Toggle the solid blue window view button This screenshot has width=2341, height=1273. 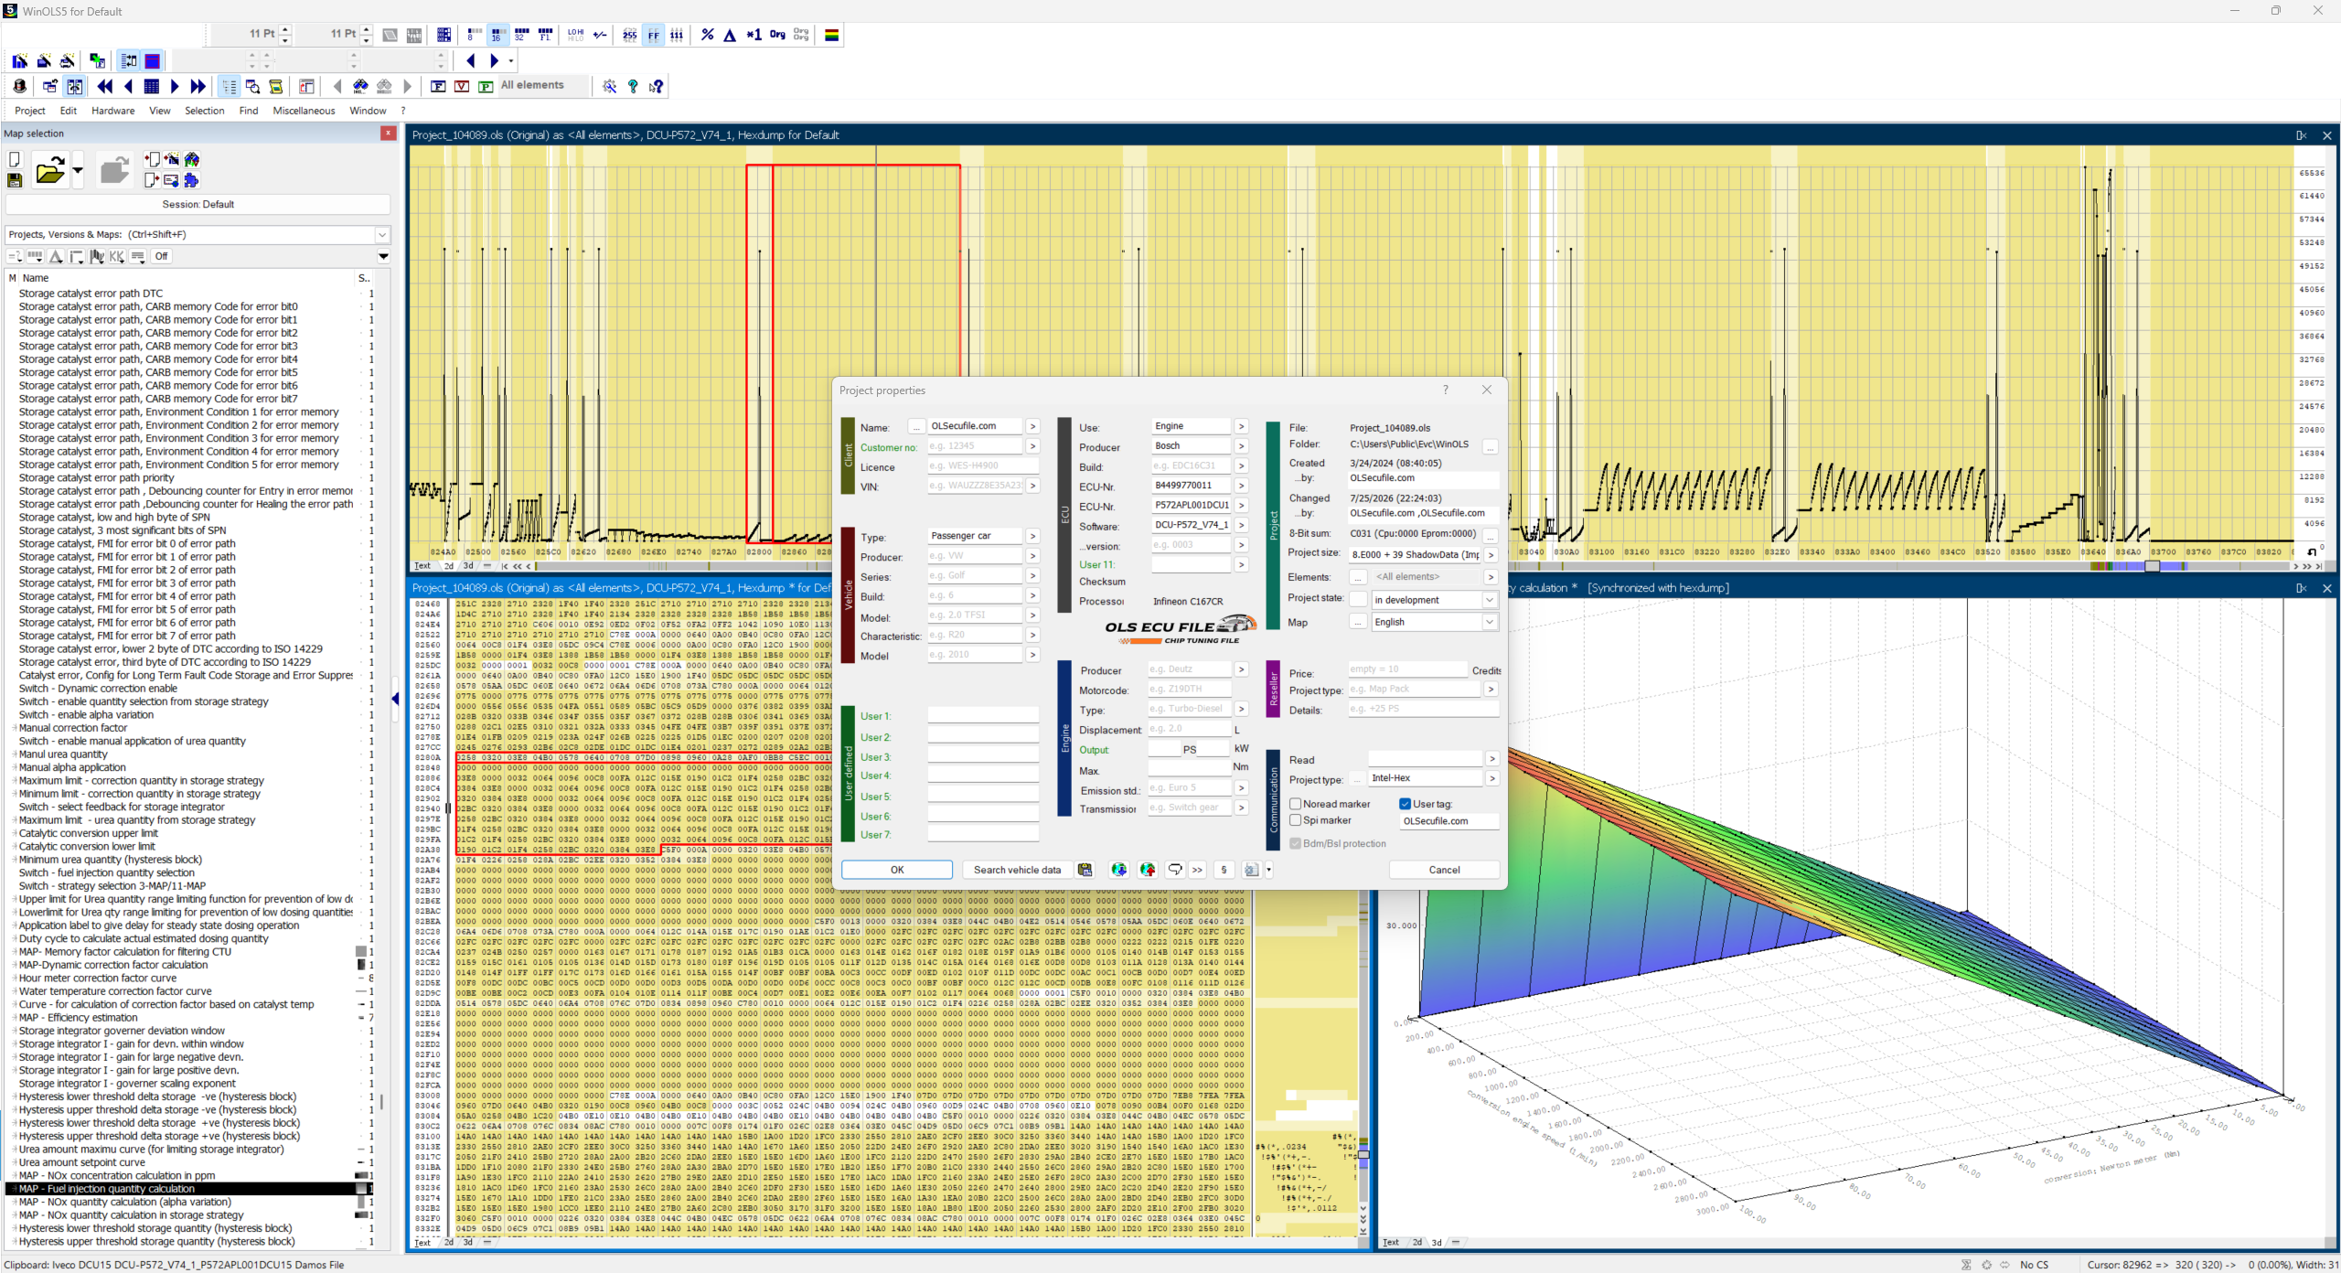[153, 61]
